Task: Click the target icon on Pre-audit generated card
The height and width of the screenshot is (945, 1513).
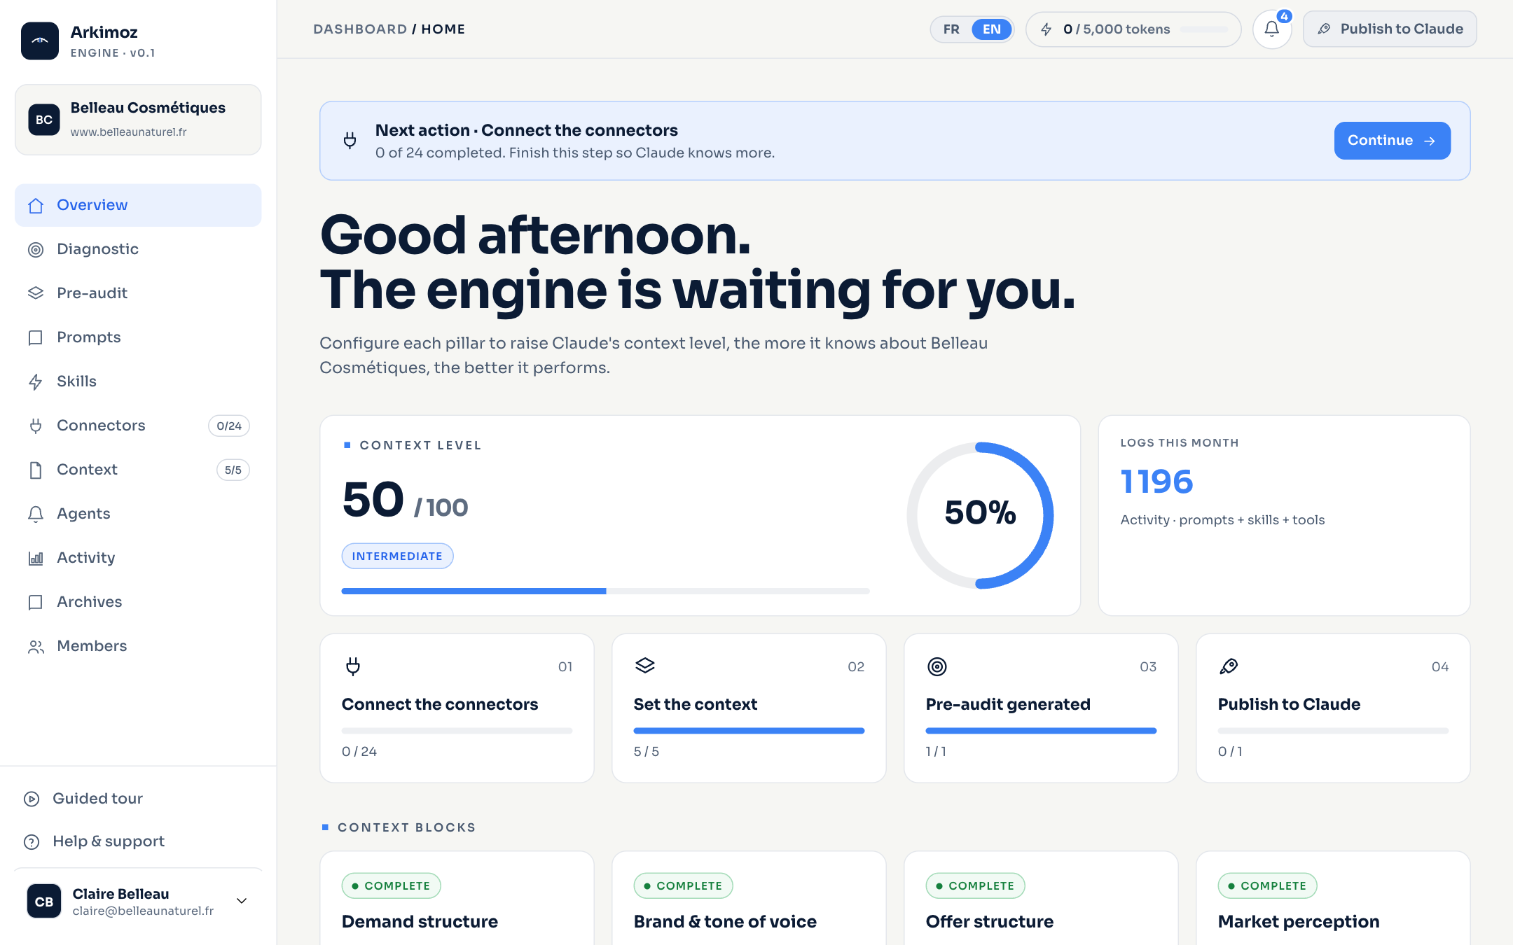Action: (x=937, y=666)
